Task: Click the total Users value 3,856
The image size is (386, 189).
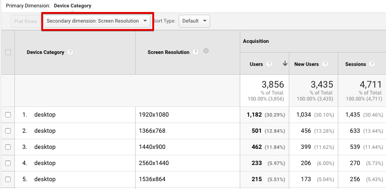Action: (273, 84)
